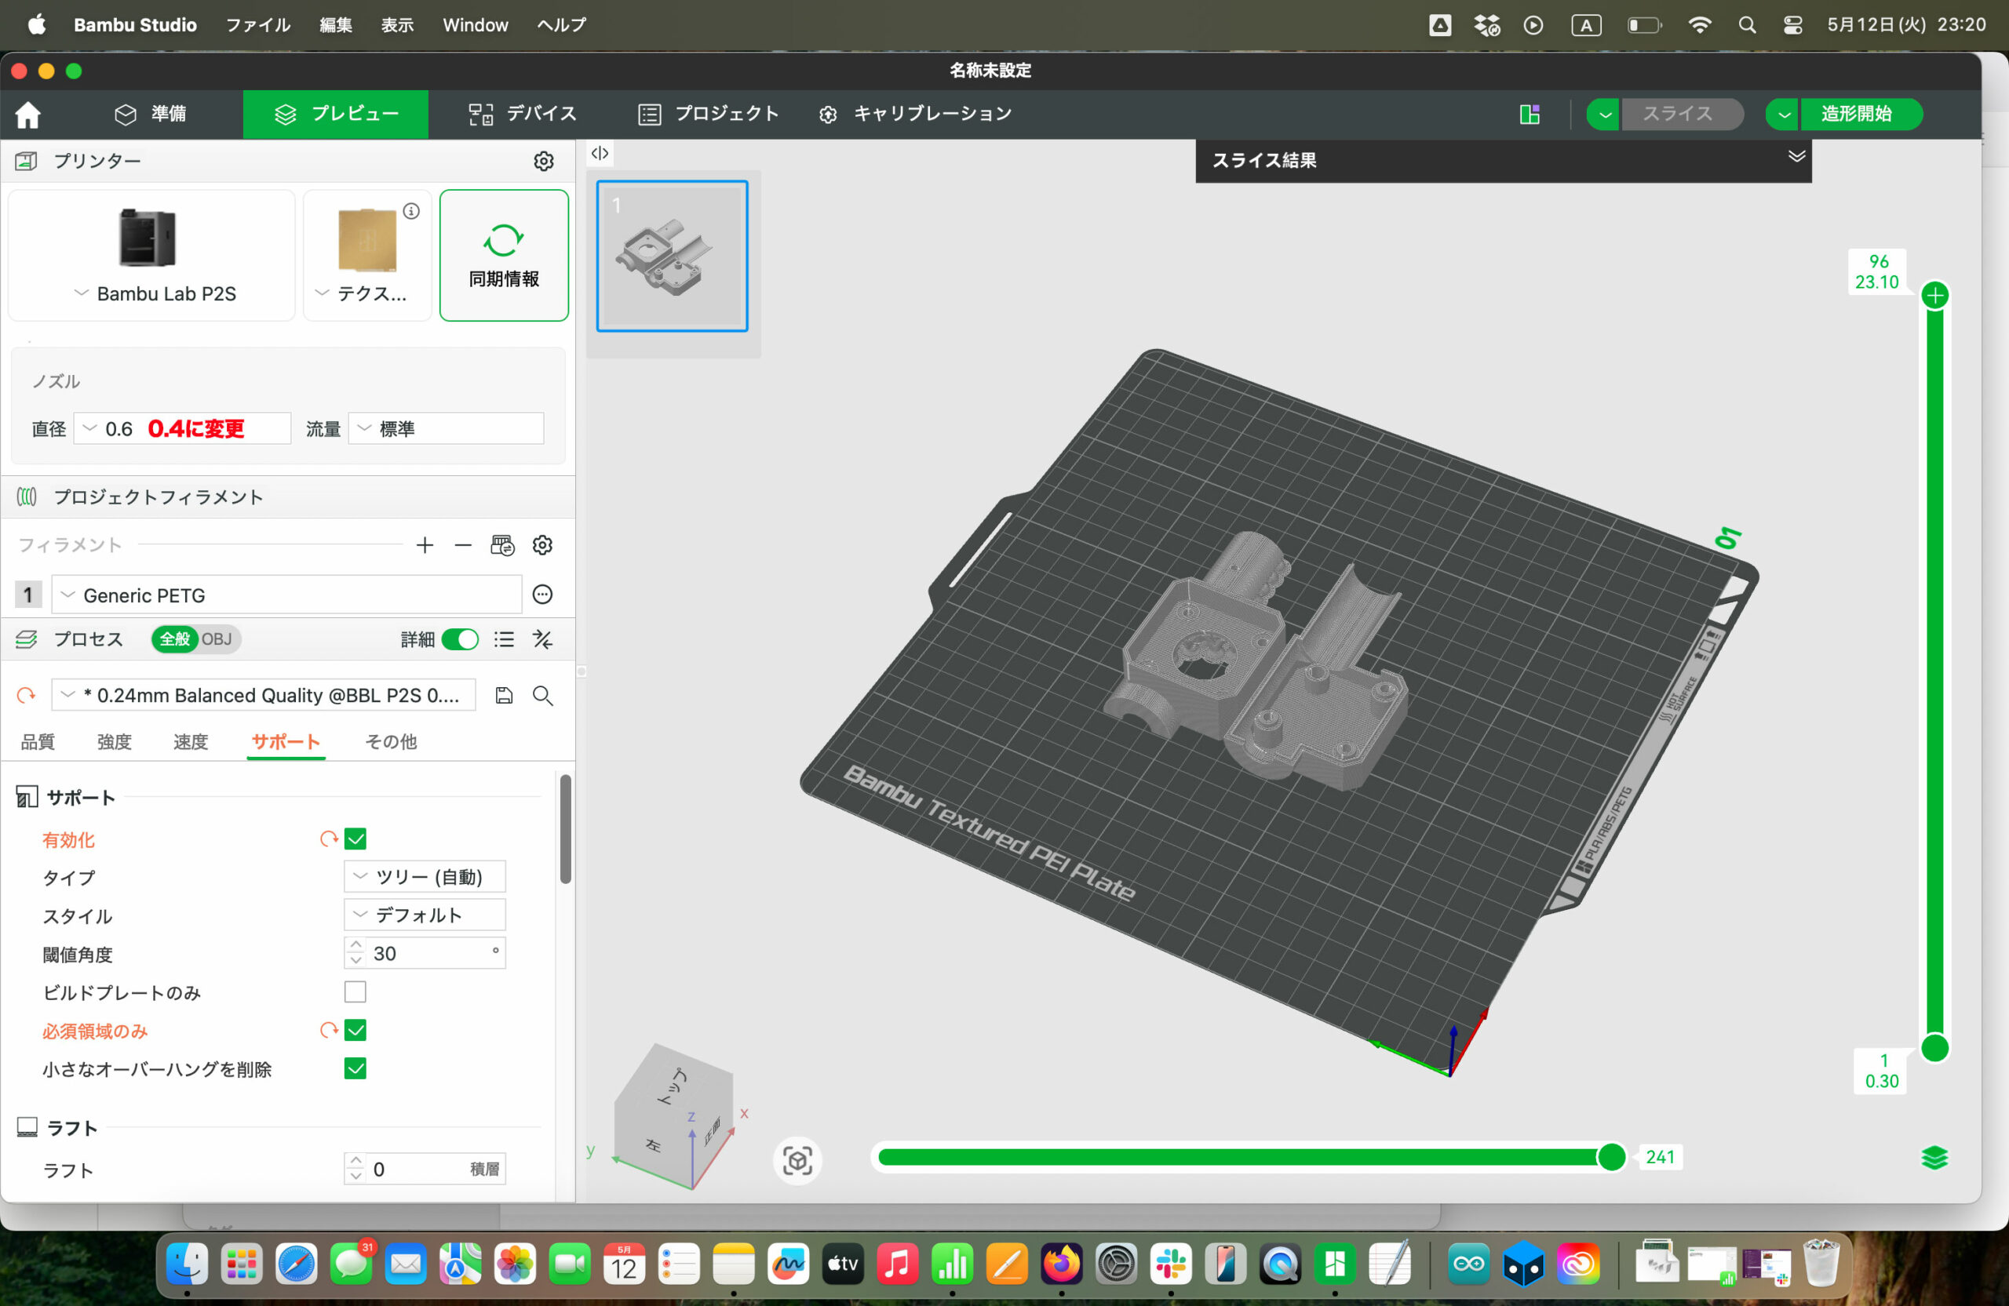
Task: Uncheck 小さなオーバーハングを削除 checkbox
Action: pyautogui.click(x=355, y=1068)
